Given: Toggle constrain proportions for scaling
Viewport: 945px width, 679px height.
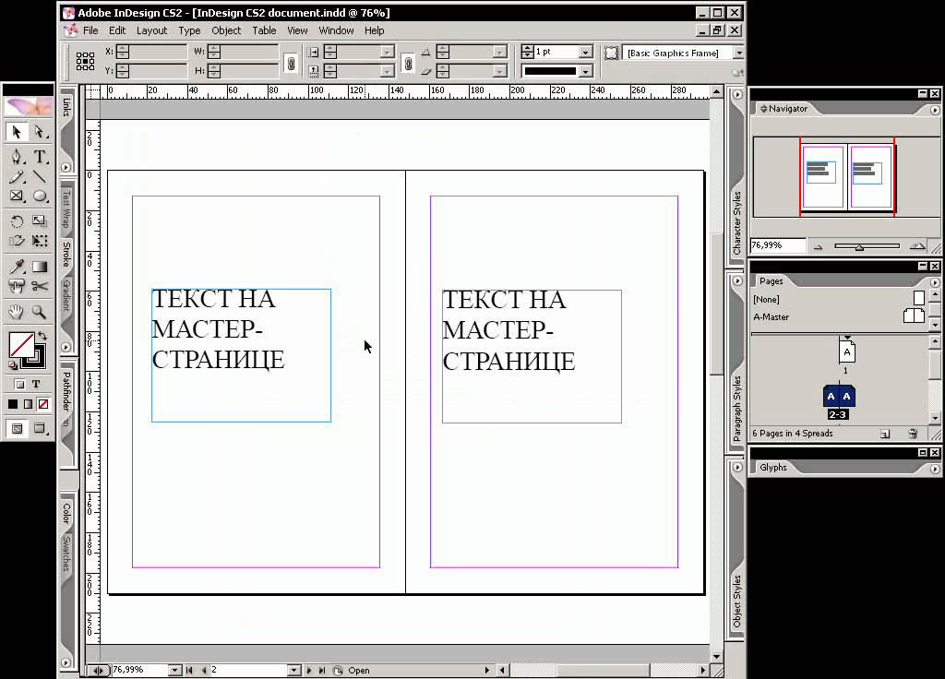Looking at the screenshot, I should 408,62.
